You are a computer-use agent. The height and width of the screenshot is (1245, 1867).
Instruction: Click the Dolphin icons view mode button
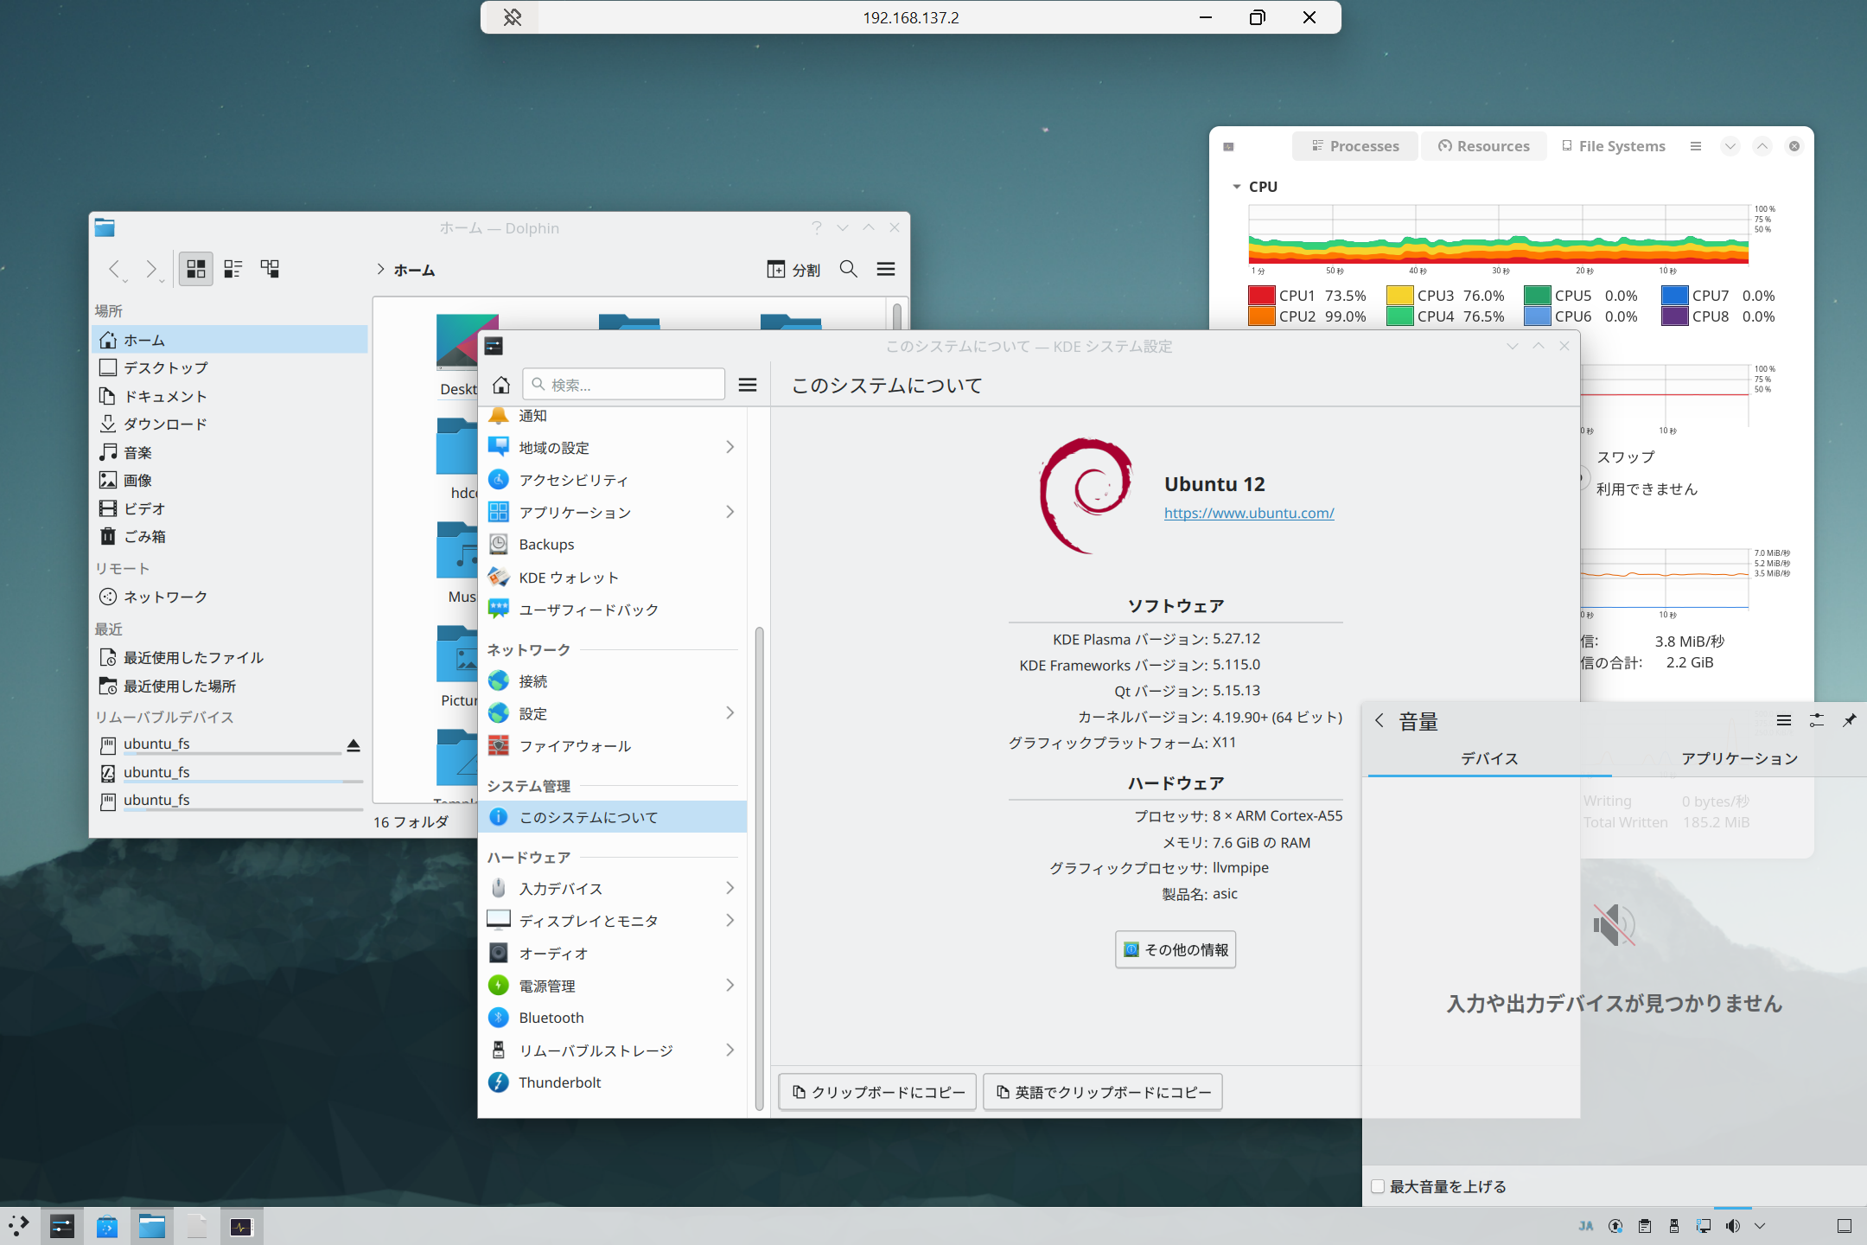[x=196, y=269]
